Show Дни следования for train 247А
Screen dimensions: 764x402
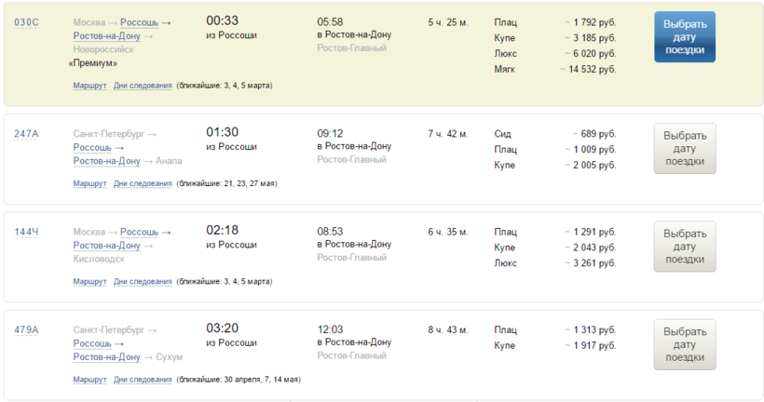[x=143, y=183]
